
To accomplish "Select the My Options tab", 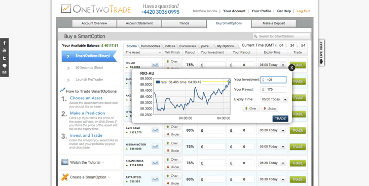I will point(225,46).
